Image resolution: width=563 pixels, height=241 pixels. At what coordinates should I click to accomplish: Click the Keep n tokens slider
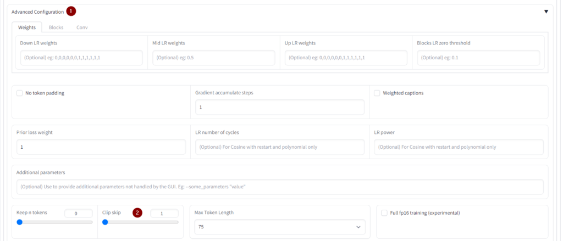(x=55, y=222)
